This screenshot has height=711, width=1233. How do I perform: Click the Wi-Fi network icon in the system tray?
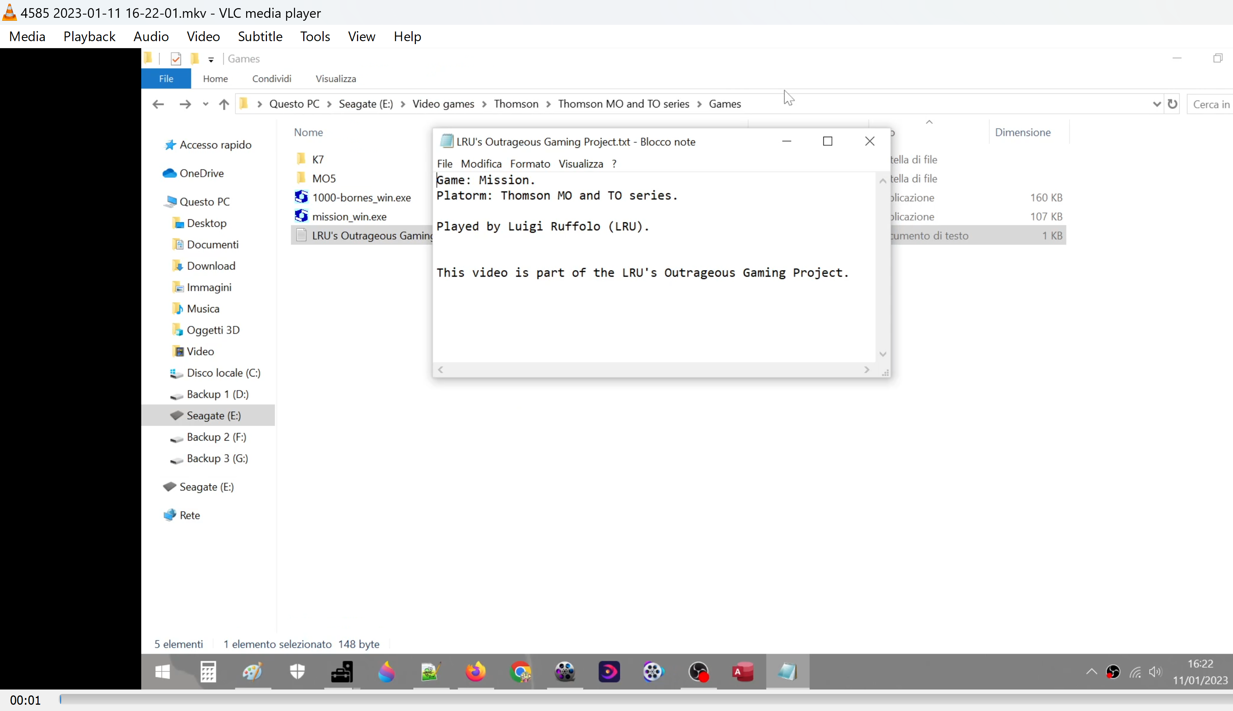point(1135,673)
